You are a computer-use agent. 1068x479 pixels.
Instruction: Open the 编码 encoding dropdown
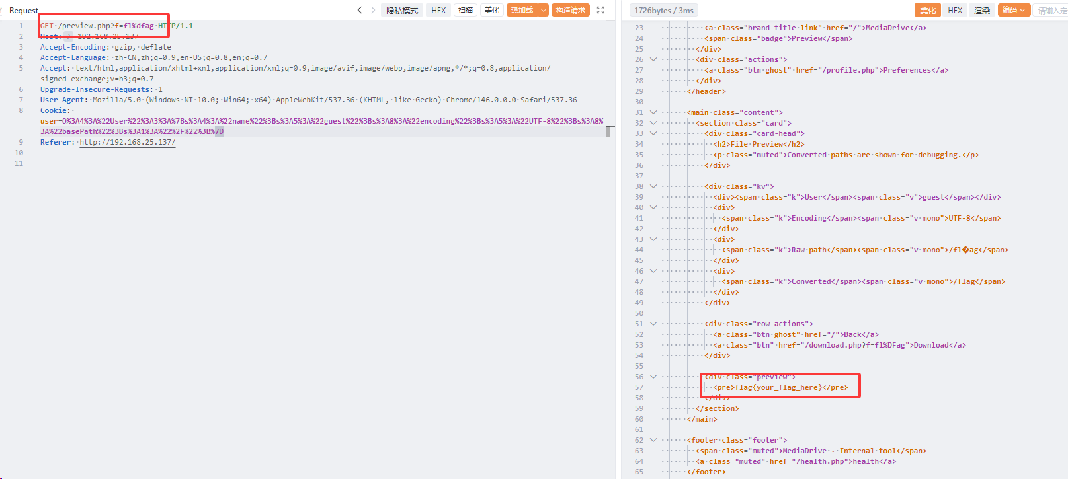coord(1013,10)
